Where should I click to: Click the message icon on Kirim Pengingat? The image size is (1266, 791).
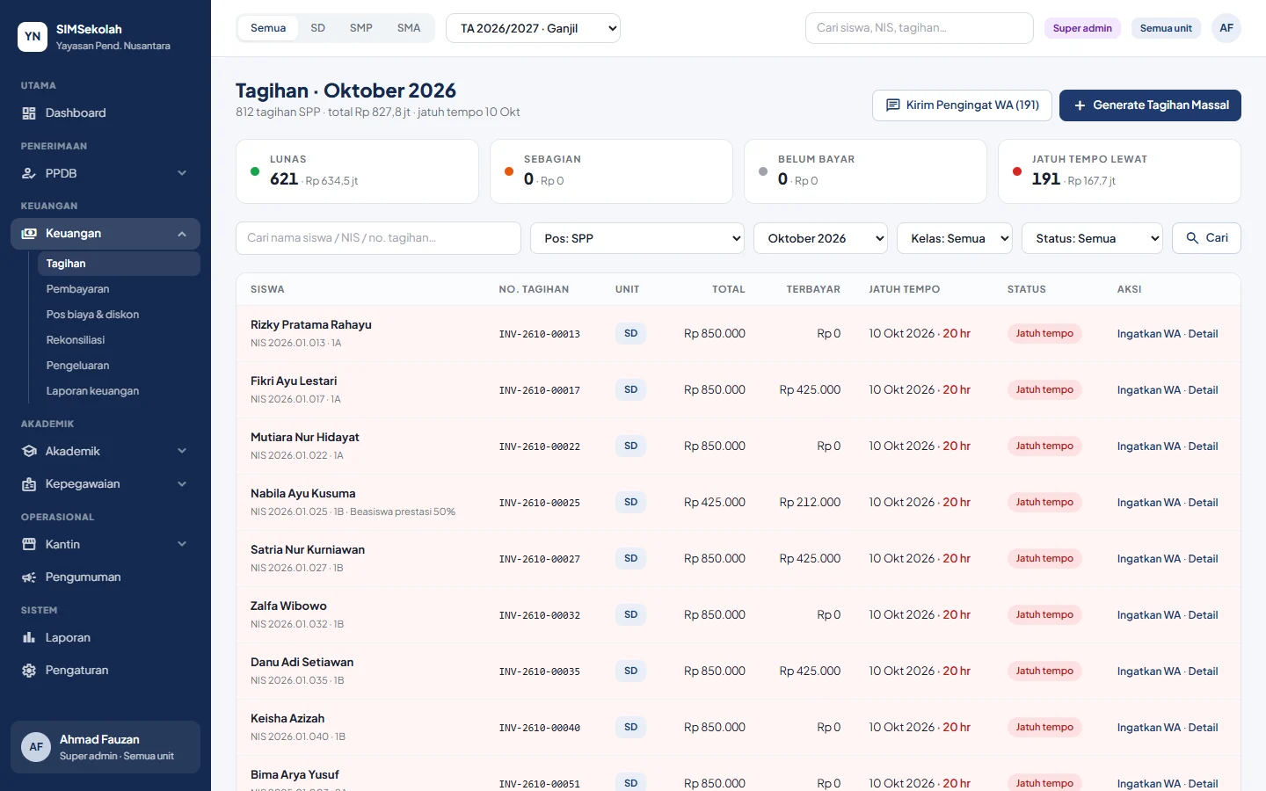892,105
